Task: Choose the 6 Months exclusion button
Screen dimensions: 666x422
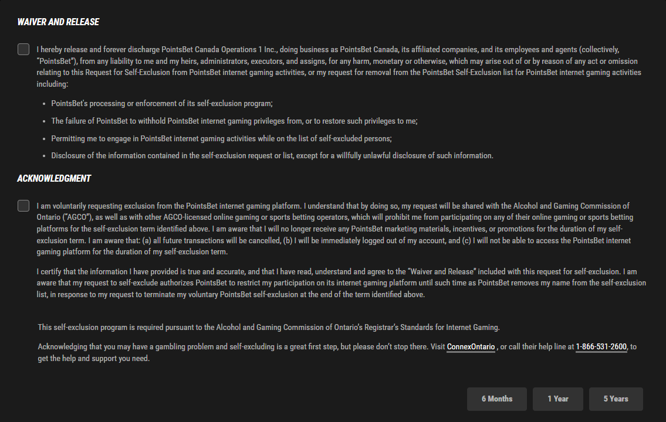Action: click(497, 399)
